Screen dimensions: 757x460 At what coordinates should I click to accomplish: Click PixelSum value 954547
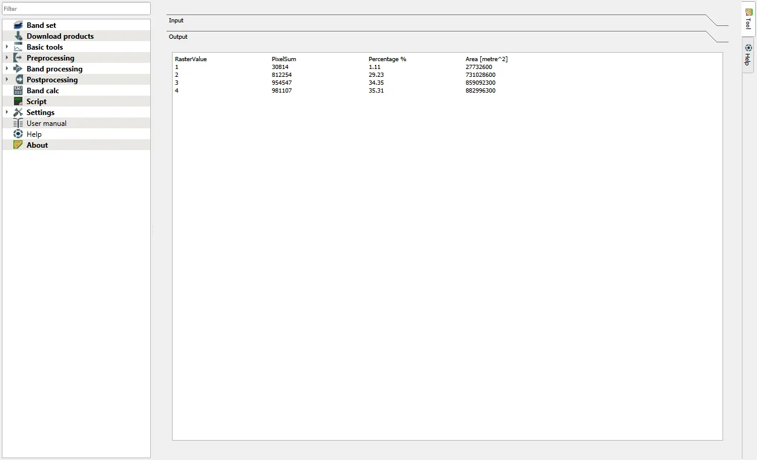[282, 83]
